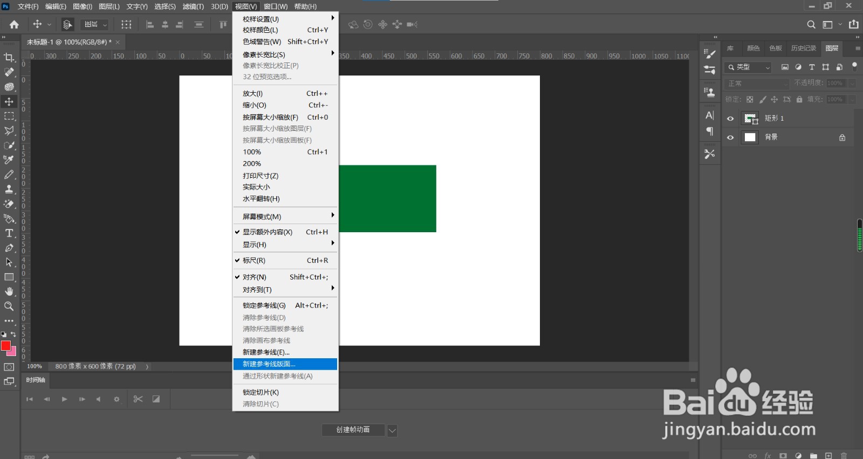Expand Pixel Aspect Ratio (像素长宽比) submenu
This screenshot has width=863, height=459.
click(285, 54)
